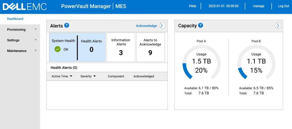Sort by Active Time column arrow
Viewport: 292px width, 129px height.
[71, 76]
